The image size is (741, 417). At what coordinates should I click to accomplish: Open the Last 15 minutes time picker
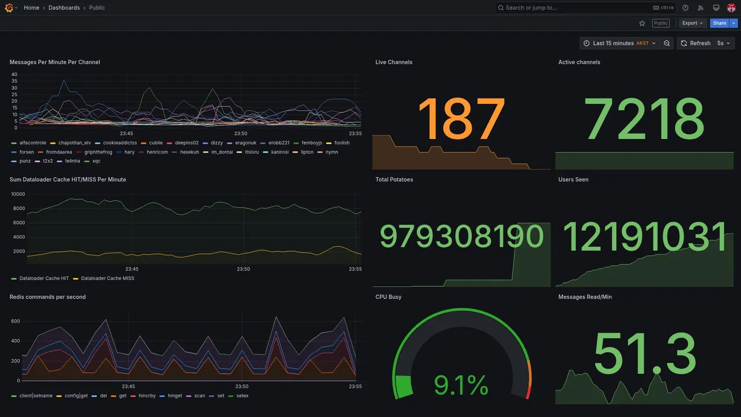coord(619,43)
